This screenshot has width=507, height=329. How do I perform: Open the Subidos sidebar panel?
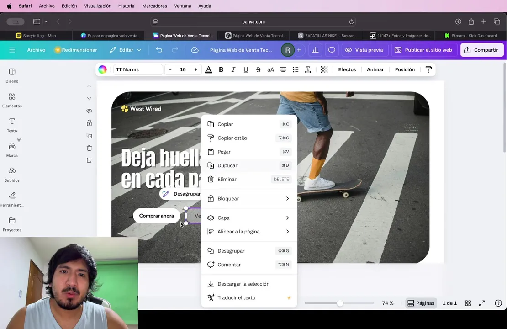12,175
